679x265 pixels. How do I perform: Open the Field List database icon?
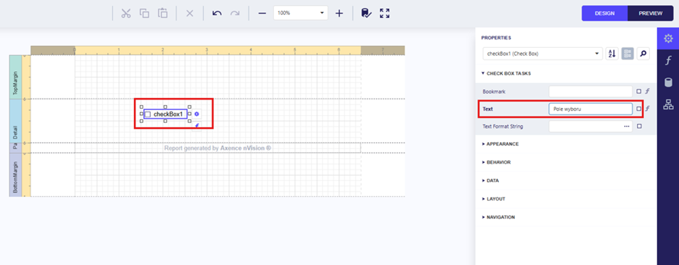click(x=668, y=82)
